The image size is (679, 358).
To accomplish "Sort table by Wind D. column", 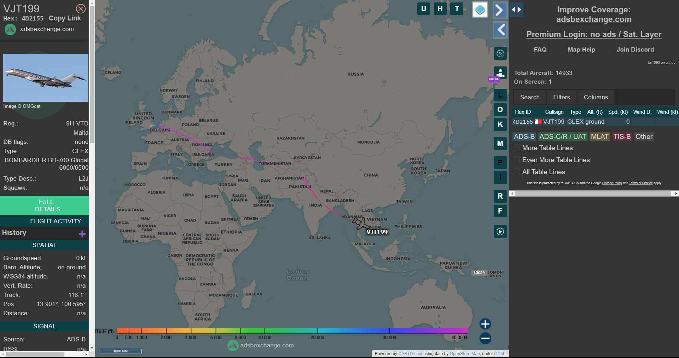I will [642, 112].
